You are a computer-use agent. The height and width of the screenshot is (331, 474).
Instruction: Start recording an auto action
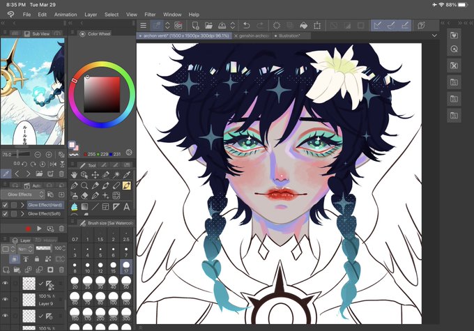click(28, 229)
